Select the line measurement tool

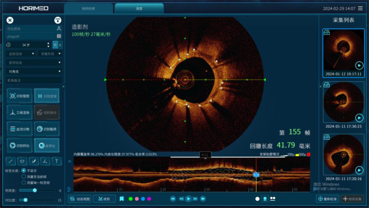[x=11, y=161]
